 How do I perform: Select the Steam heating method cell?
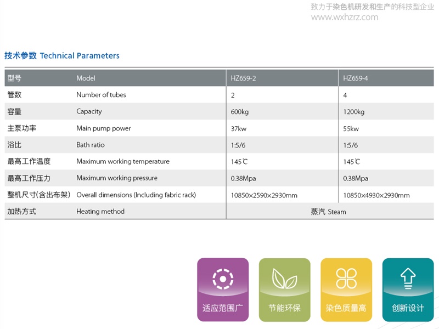point(328,212)
